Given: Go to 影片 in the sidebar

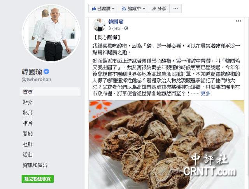Looking at the screenshot, I should pyautogui.click(x=28, y=113).
